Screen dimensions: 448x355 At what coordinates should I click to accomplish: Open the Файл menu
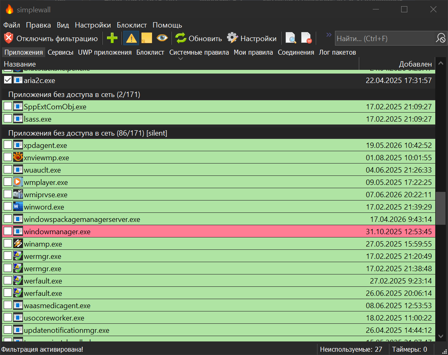pyautogui.click(x=12, y=25)
